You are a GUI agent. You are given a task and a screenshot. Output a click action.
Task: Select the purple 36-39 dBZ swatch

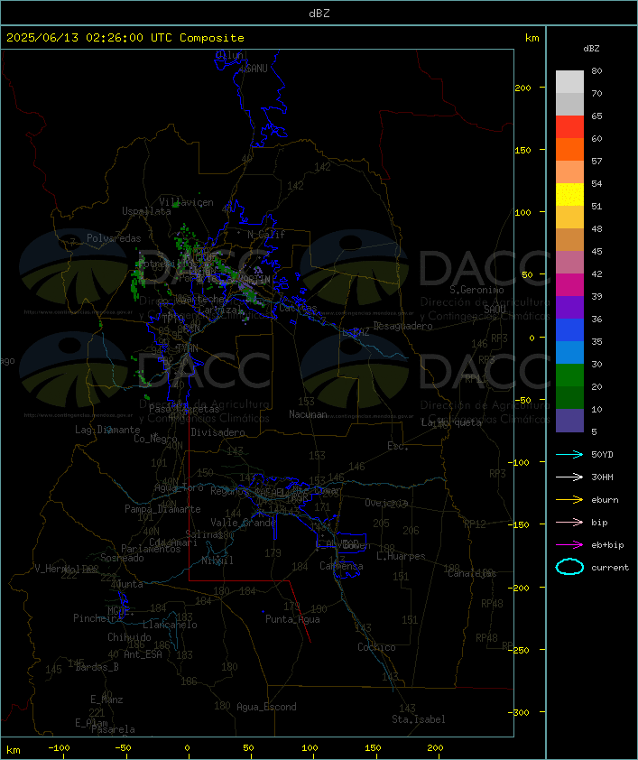[x=569, y=307]
